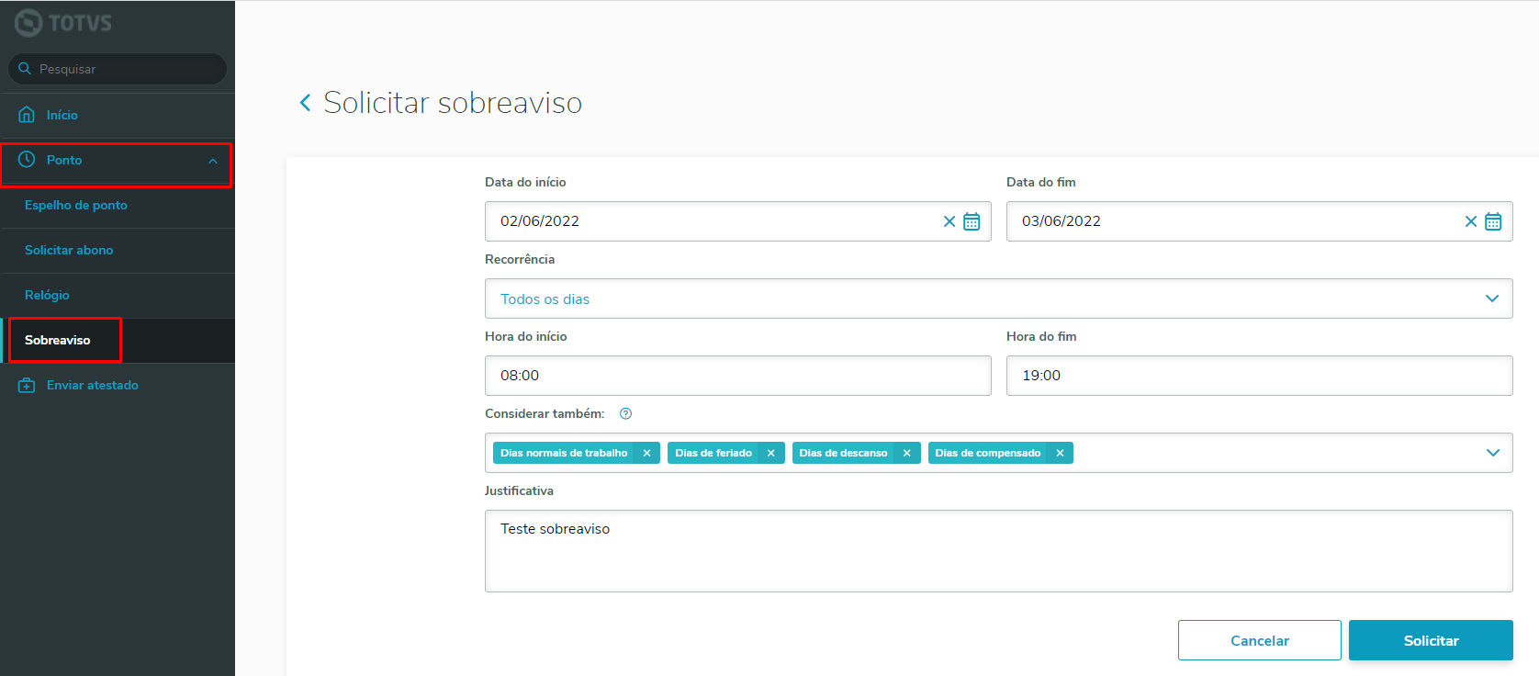Open Enviar atestado menu item

(x=118, y=385)
